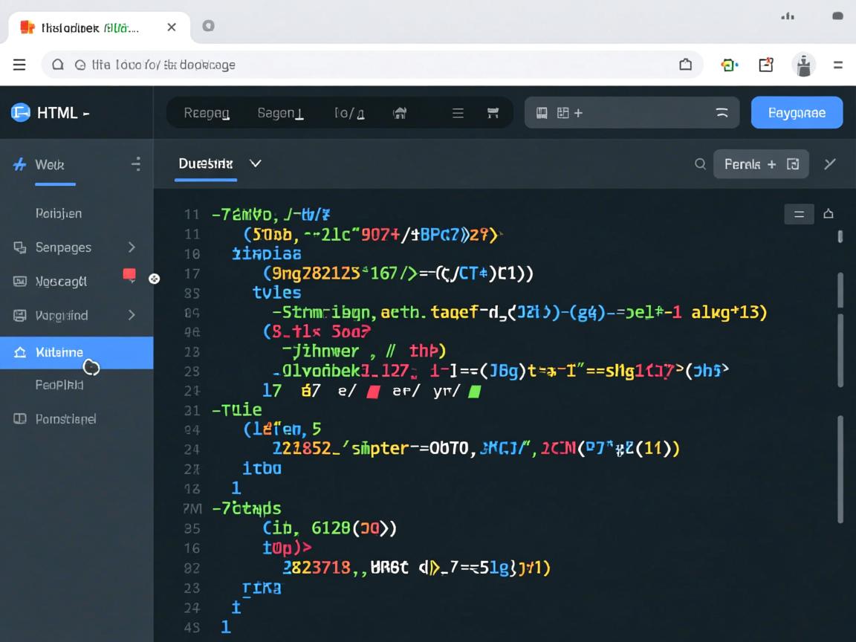Click the user profile avatar in browser toolbar
Image resolution: width=856 pixels, height=642 pixels.
coord(803,65)
